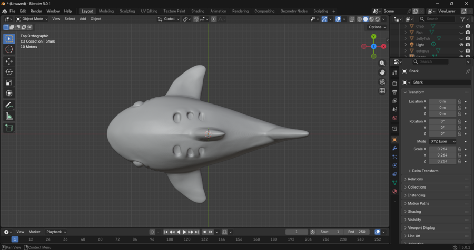Screen dimensions: 474x250
Task: Pick the Measure tool
Action: [9, 116]
